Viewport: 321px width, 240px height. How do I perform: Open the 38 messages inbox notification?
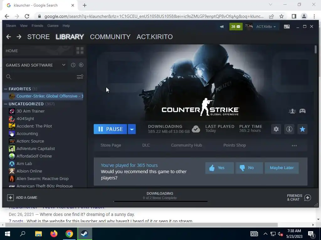pyautogui.click(x=236, y=27)
